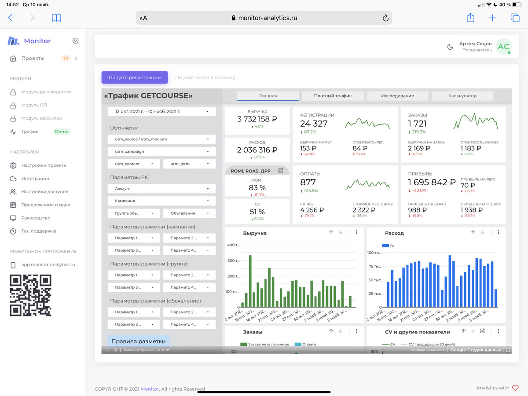The image size is (528, 396).
Task: Select the По дате регистрации button
Action: click(x=135, y=77)
